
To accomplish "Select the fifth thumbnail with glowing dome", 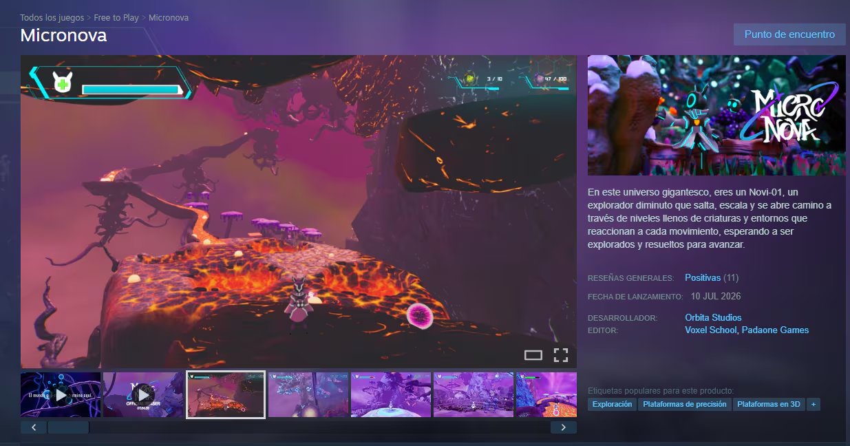I will pos(391,395).
